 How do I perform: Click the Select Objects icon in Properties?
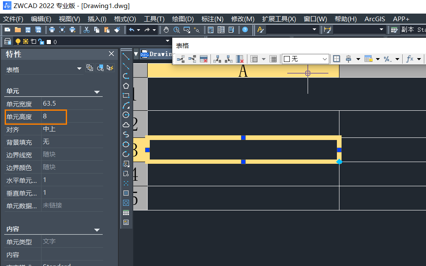(x=100, y=67)
